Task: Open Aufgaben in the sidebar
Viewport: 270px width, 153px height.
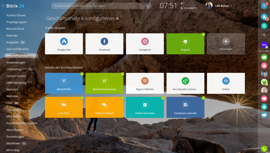Action: tap(13, 42)
